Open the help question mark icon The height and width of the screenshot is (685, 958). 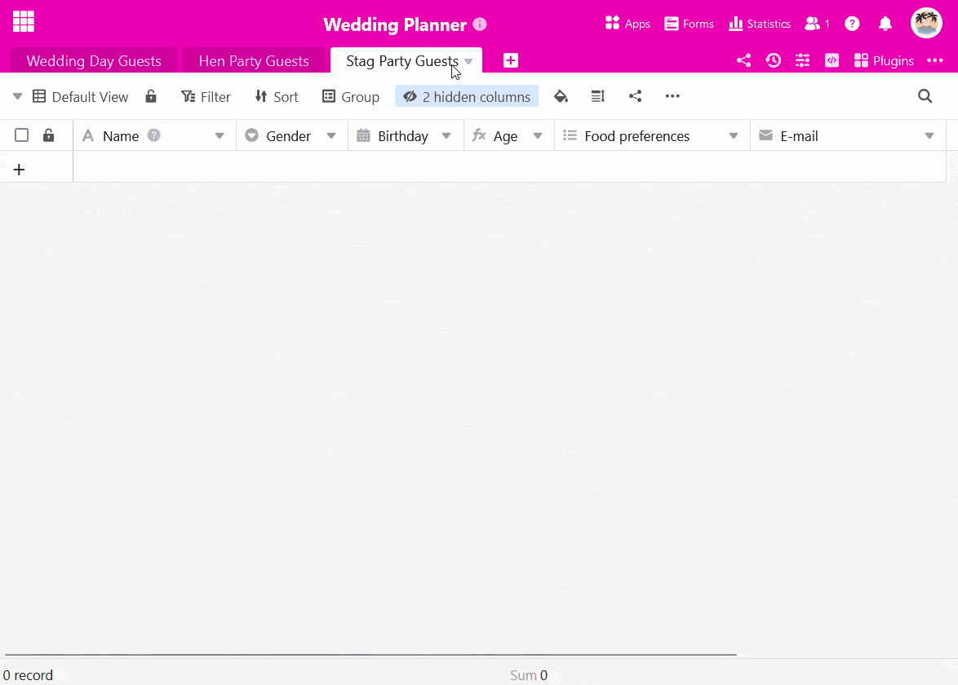[852, 24]
